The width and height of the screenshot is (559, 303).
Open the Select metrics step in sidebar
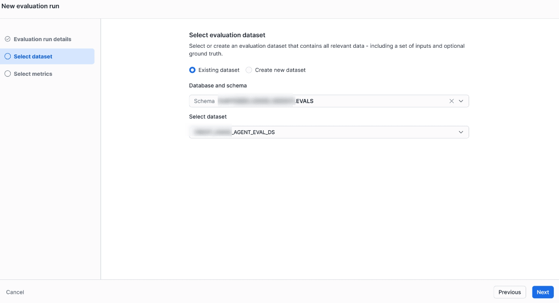pyautogui.click(x=33, y=74)
